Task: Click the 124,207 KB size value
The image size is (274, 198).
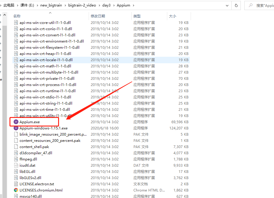Action: tap(179, 128)
